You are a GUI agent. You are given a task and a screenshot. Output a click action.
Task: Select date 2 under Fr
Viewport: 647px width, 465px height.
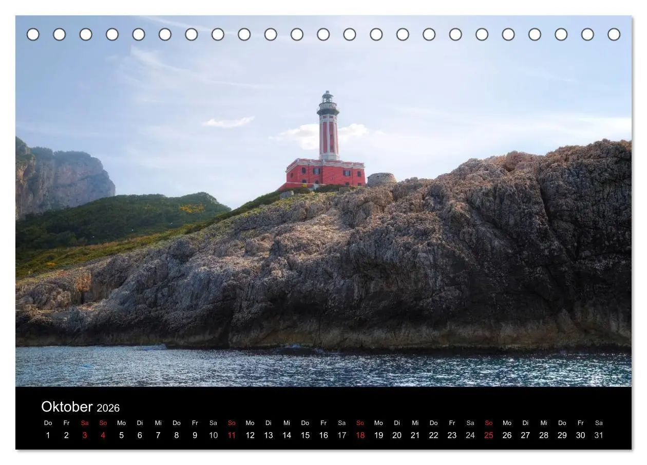click(66, 435)
